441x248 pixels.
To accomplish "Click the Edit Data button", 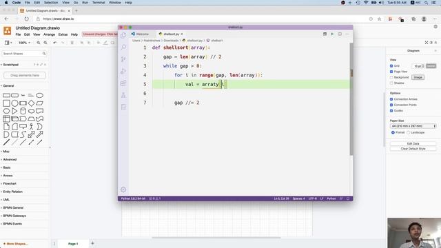I will pyautogui.click(x=413, y=144).
